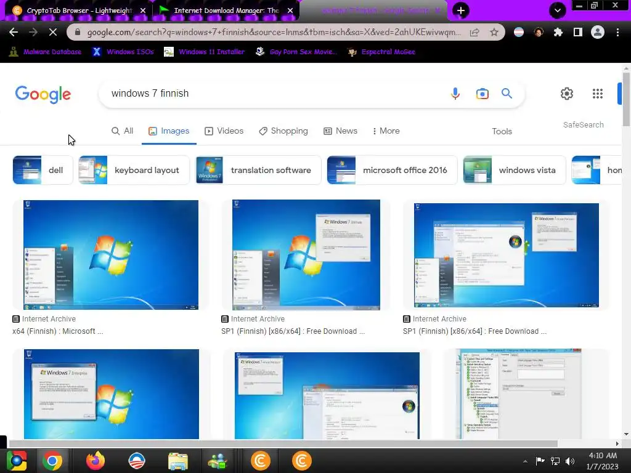631x473 pixels.
Task: Close the CryptoTab Browser tab
Action: pyautogui.click(x=143, y=10)
